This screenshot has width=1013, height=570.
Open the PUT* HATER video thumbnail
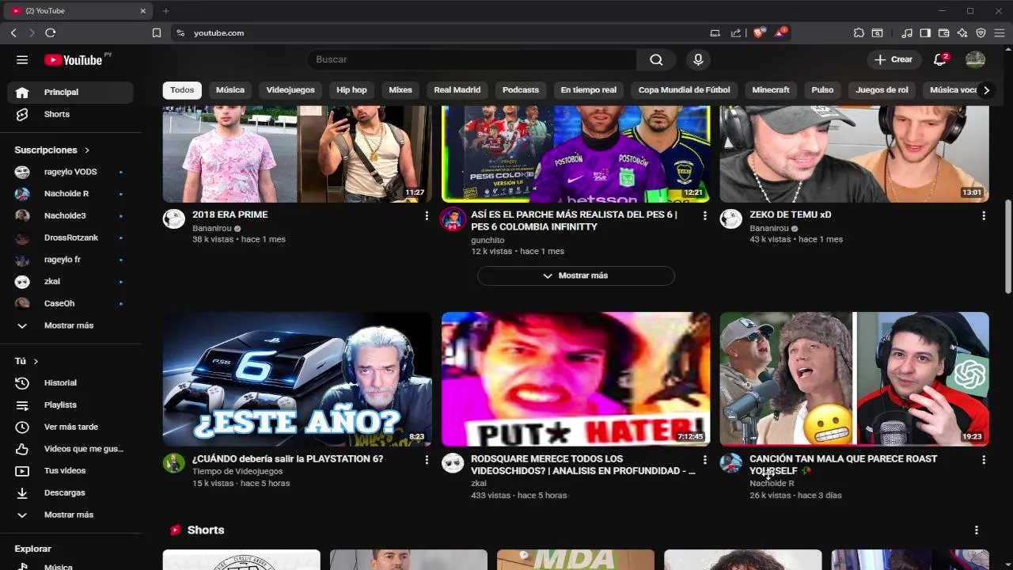[576, 379]
